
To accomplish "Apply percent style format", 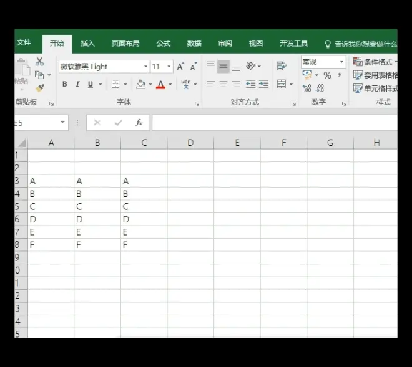I will coord(327,75).
